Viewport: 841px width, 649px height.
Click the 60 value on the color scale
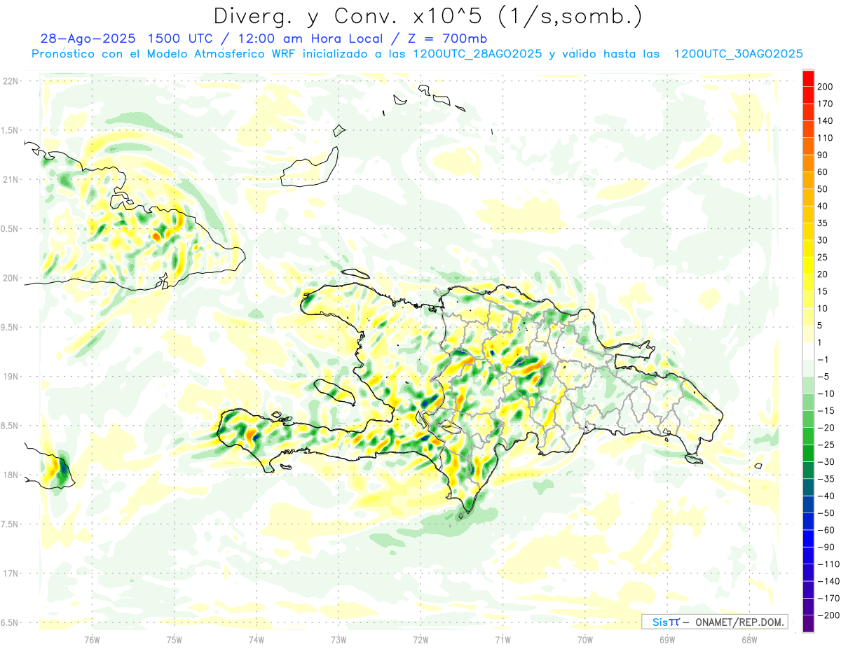(x=824, y=172)
